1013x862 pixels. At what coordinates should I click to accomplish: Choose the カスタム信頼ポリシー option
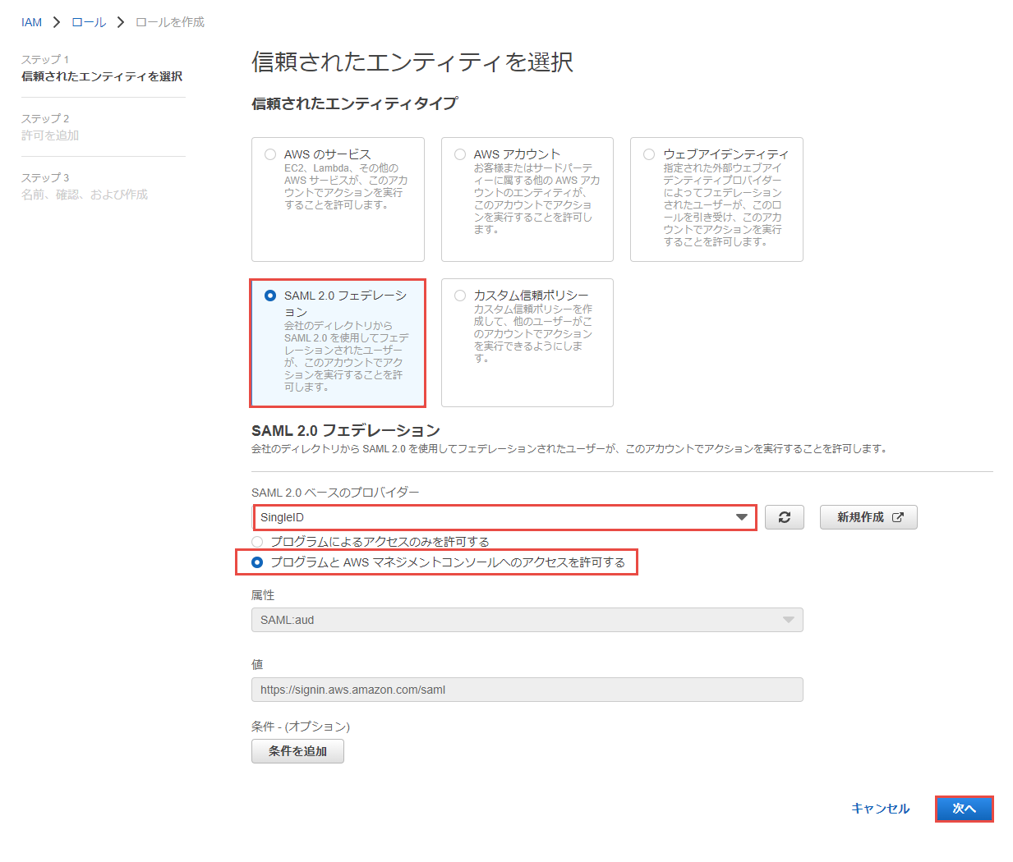point(460,296)
